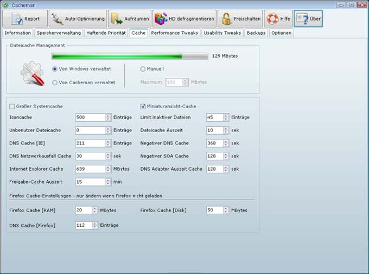Focus the DNS Cache [IE] field
The height and width of the screenshot is (274, 369).
click(x=91, y=143)
